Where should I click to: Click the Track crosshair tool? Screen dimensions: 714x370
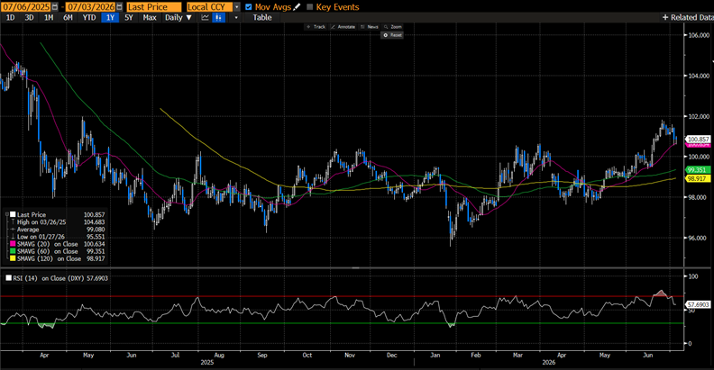pos(316,27)
